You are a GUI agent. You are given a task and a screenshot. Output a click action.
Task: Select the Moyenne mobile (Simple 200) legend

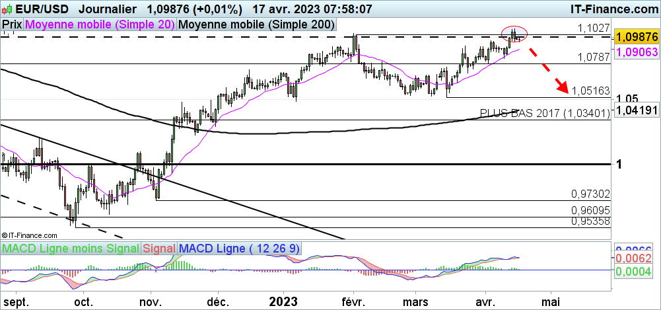click(x=256, y=24)
